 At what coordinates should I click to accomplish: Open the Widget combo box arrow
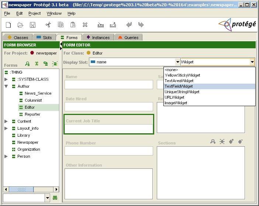pos(252,62)
